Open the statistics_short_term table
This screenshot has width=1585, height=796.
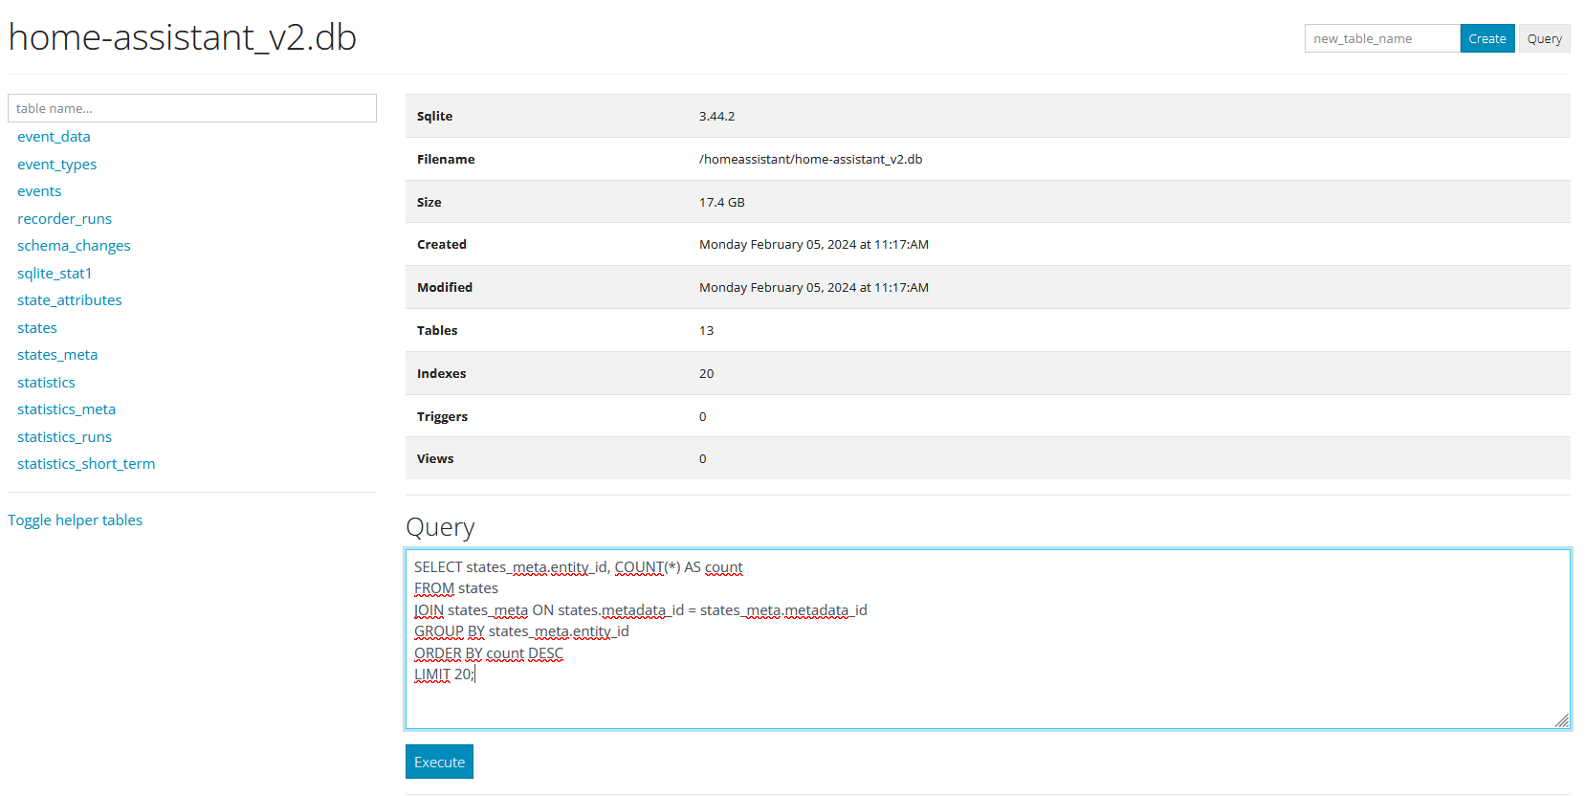pyautogui.click(x=86, y=464)
